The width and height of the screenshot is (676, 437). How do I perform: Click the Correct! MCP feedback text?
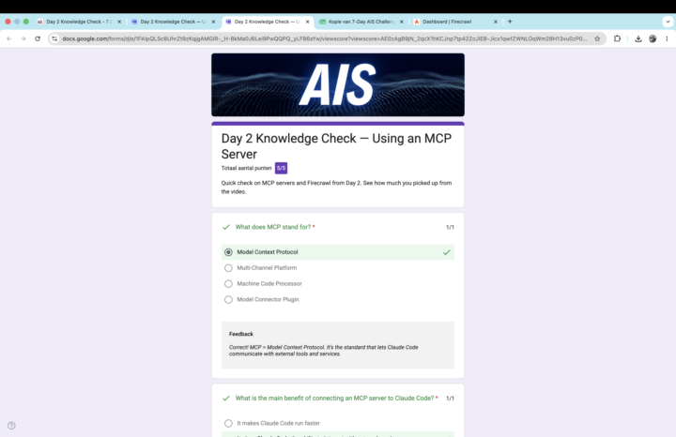coord(323,351)
